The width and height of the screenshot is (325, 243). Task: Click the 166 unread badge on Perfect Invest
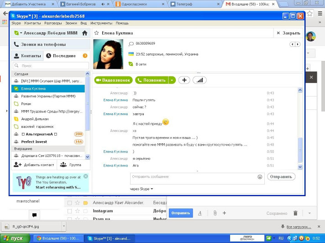pos(79,142)
